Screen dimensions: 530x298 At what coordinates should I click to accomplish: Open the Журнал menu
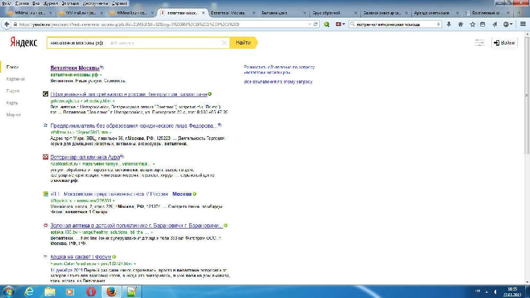50,3
